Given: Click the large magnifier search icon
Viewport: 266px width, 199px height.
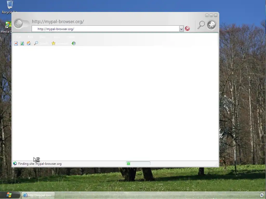Looking at the screenshot, I should coord(201,25).
